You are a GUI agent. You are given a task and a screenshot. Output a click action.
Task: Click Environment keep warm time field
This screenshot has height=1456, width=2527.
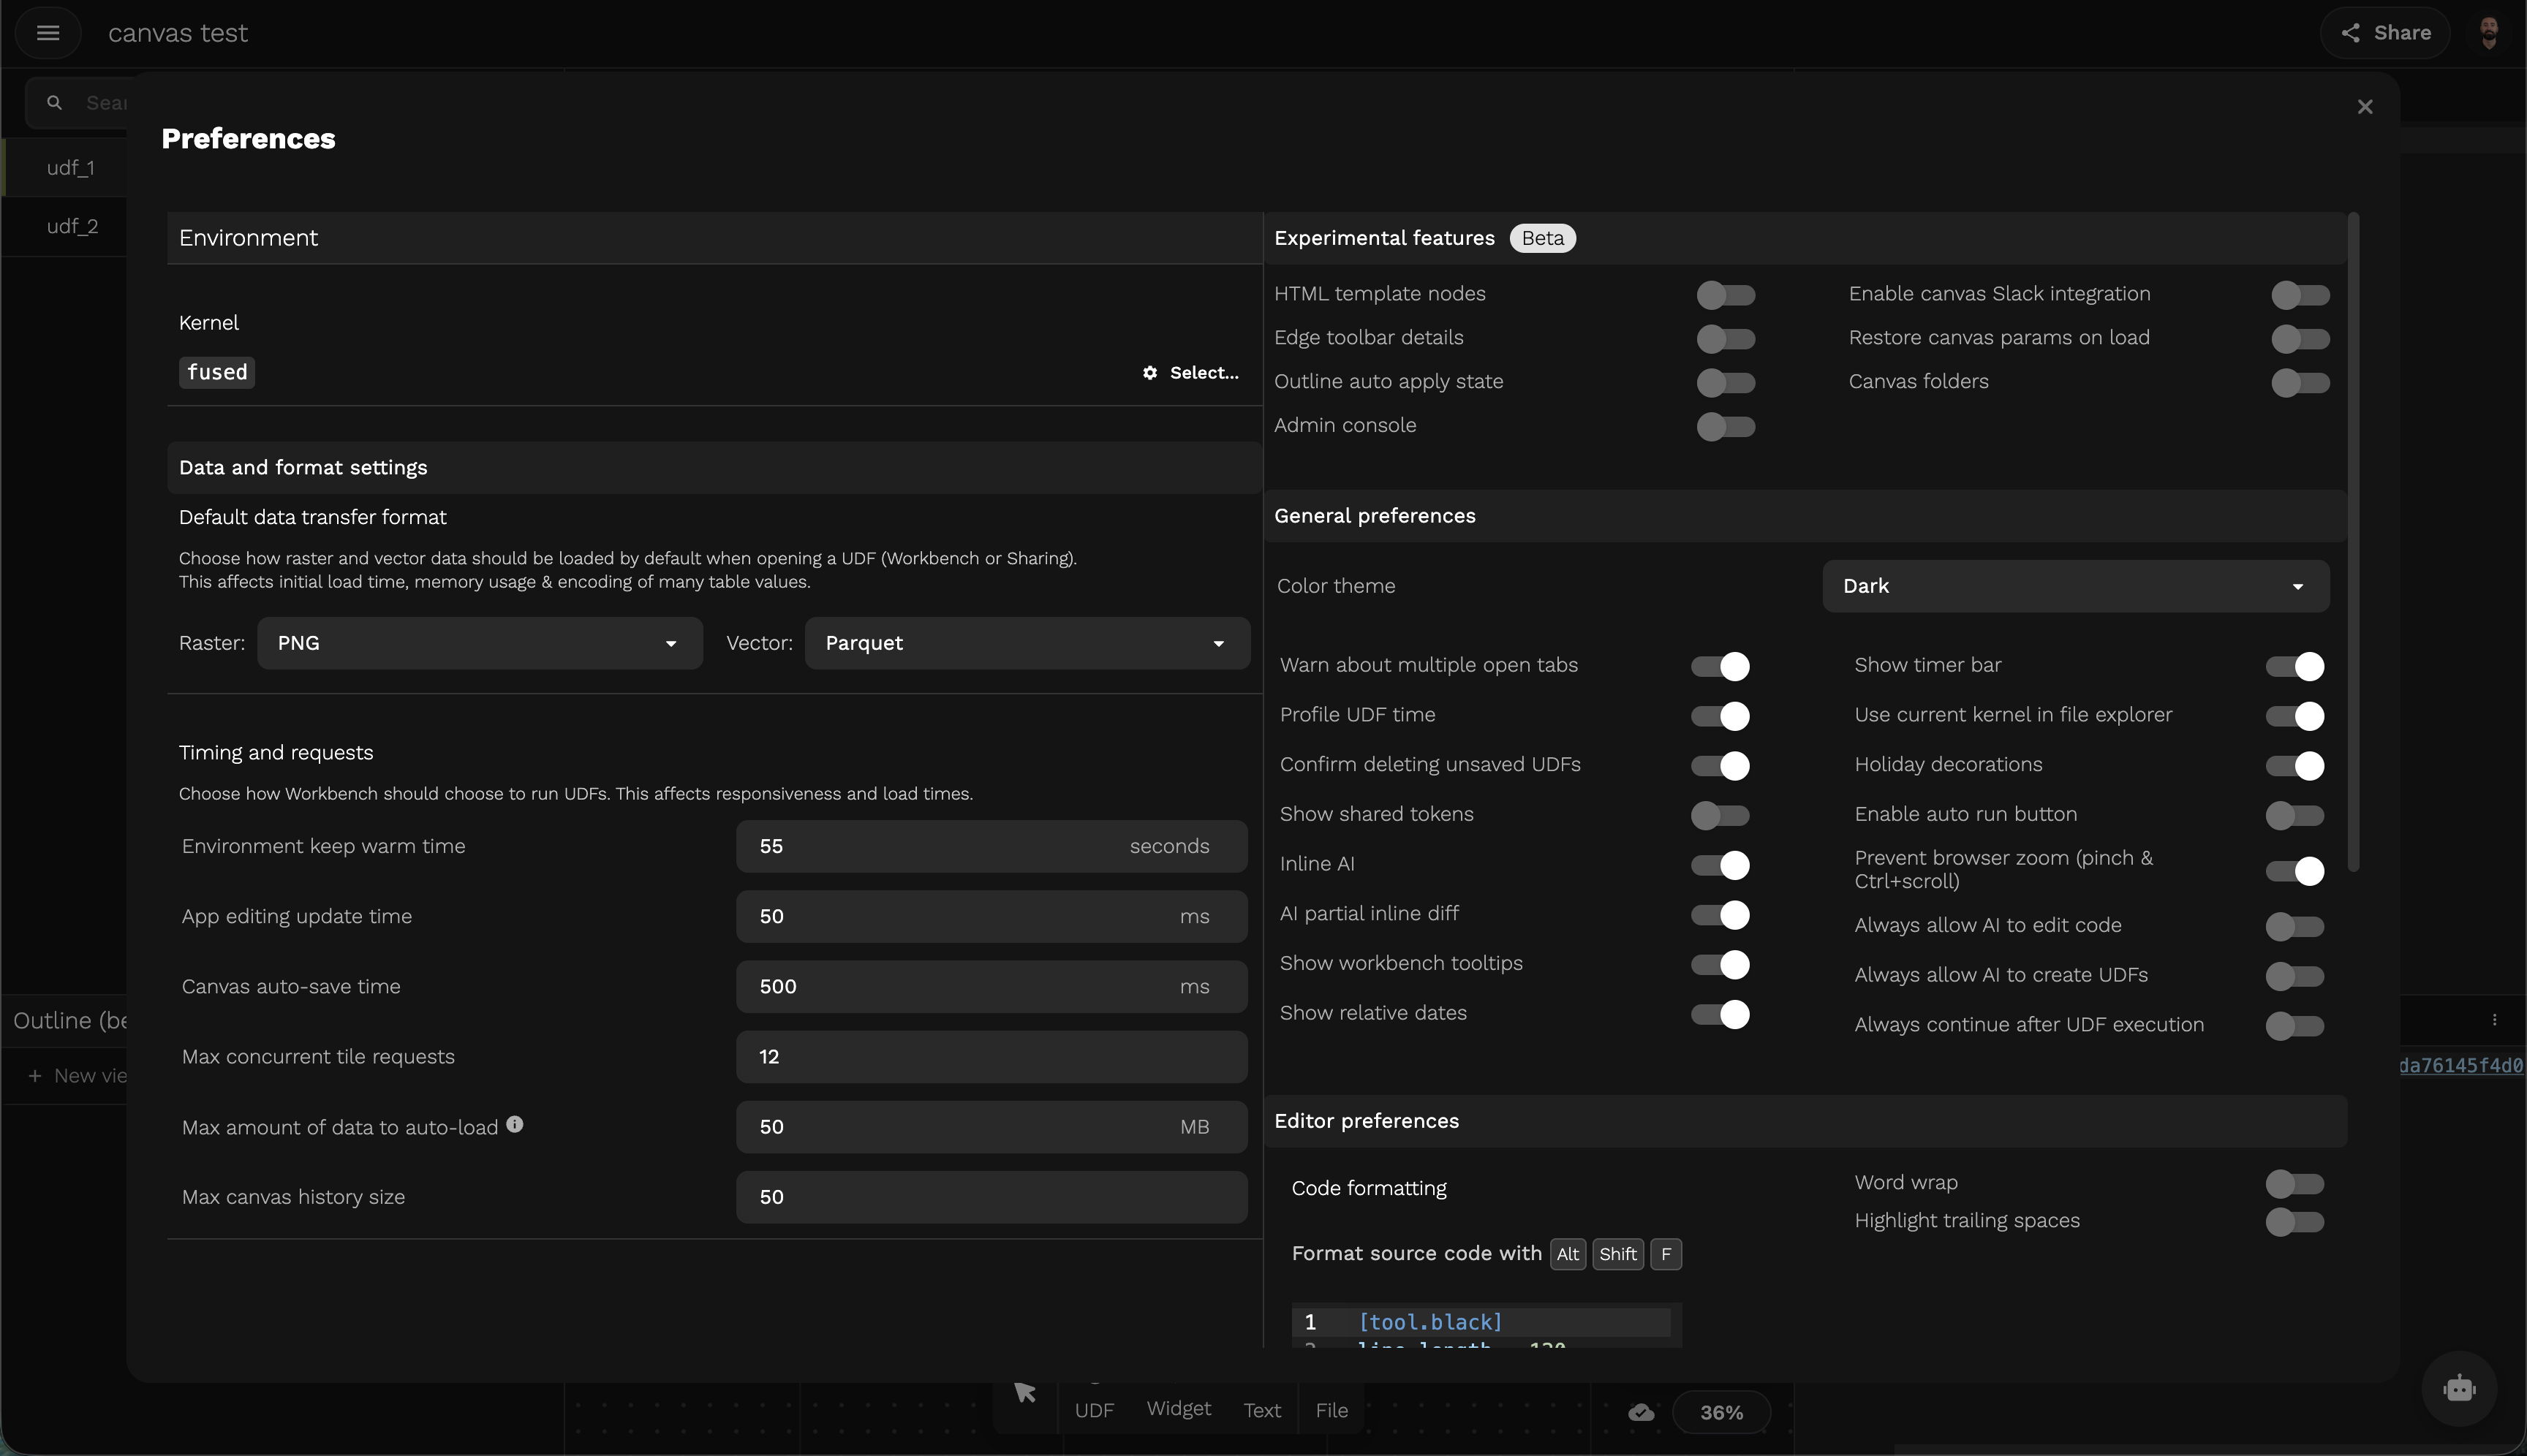991,847
